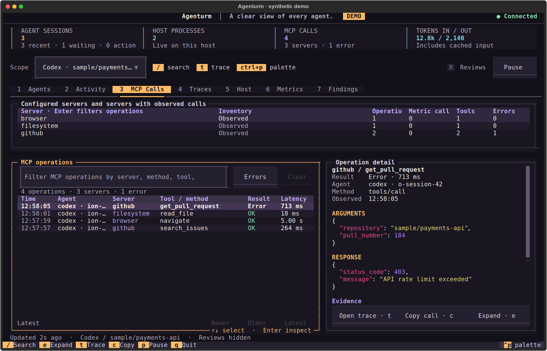Image resolution: width=547 pixels, height=351 pixels.
Task: Select the browser server row
Action: coord(273,119)
